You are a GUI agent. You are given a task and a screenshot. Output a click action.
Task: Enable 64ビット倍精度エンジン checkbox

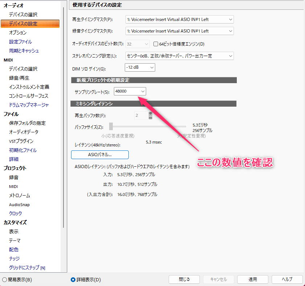coord(156,44)
